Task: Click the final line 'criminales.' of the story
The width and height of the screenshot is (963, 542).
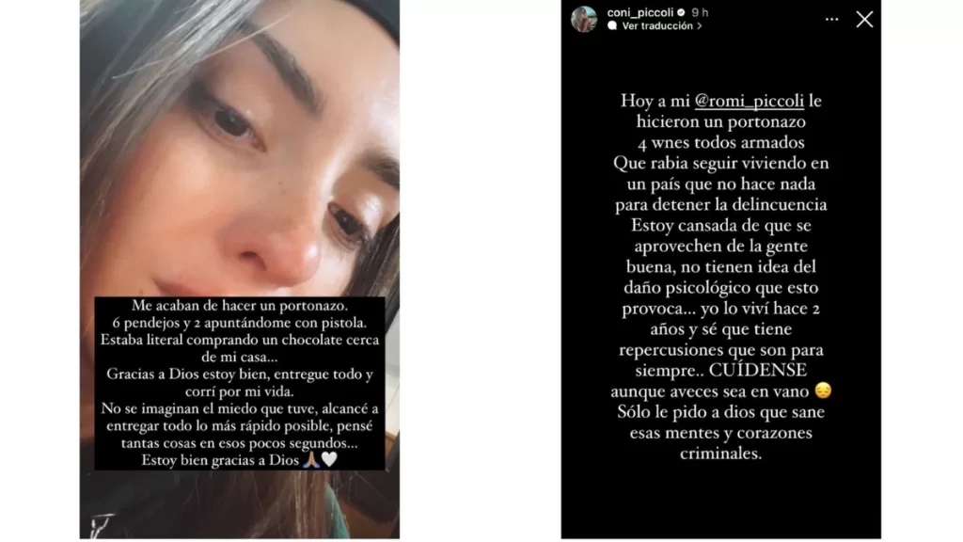Action: (721, 454)
